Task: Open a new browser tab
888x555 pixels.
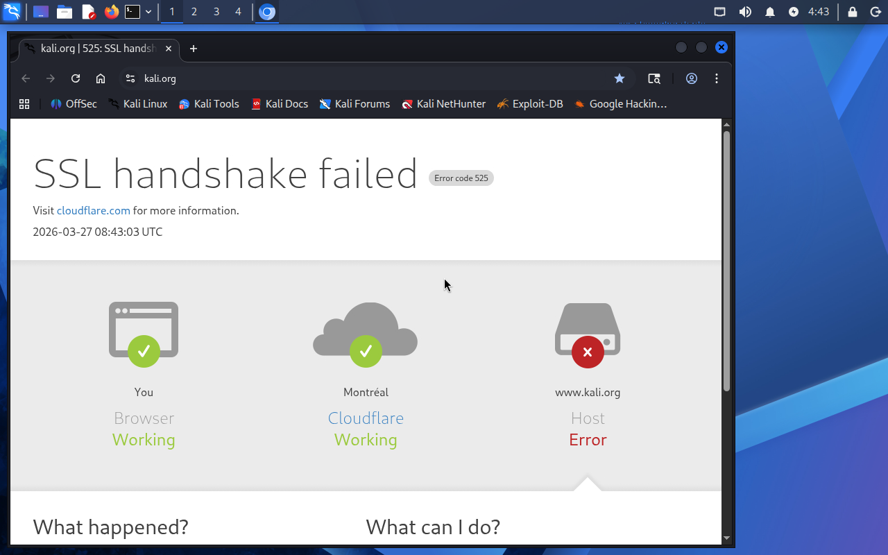Action: coord(194,49)
